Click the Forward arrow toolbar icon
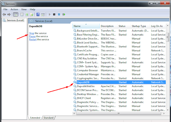This screenshot has height=122, width=171. pyautogui.click(x=9, y=14)
